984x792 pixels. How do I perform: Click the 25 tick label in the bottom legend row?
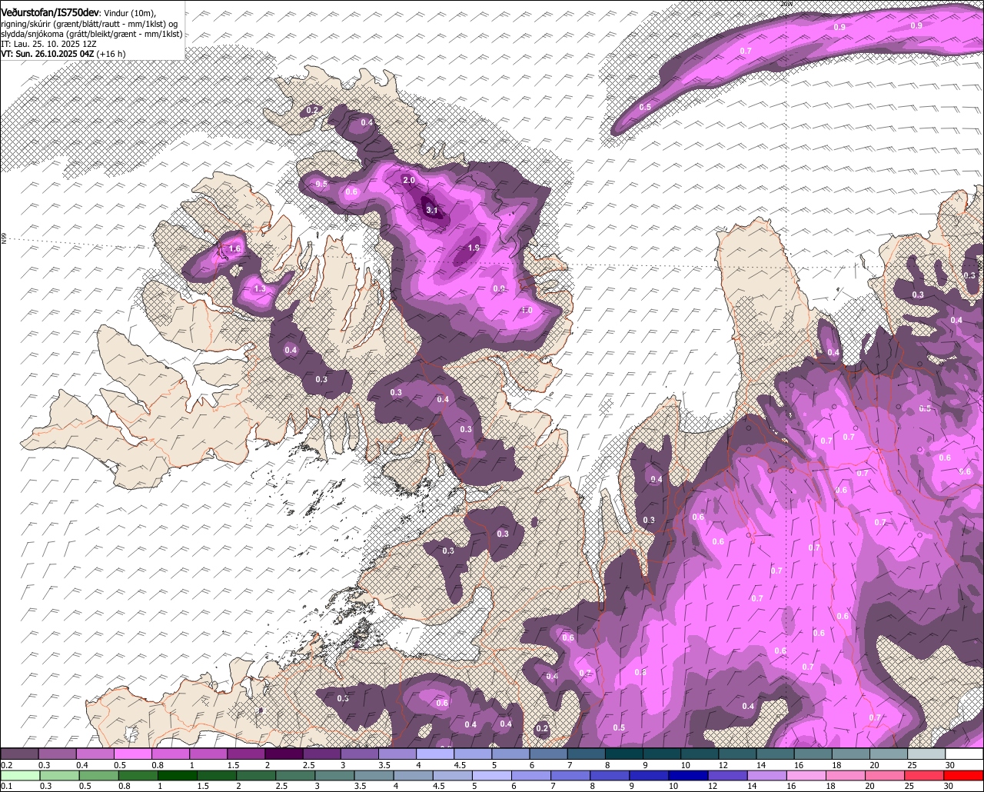tap(909, 787)
